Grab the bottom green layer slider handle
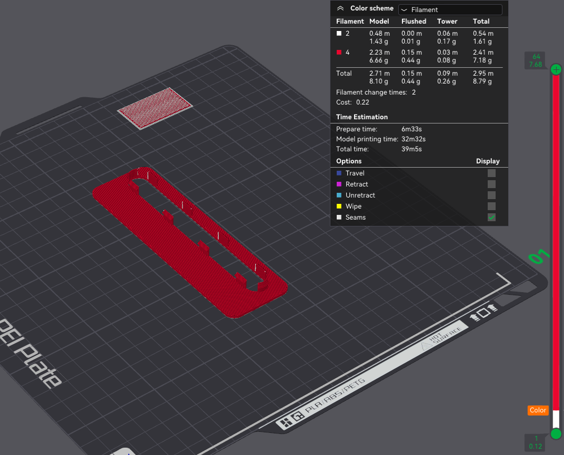The height and width of the screenshot is (455, 564). pyautogui.click(x=556, y=433)
